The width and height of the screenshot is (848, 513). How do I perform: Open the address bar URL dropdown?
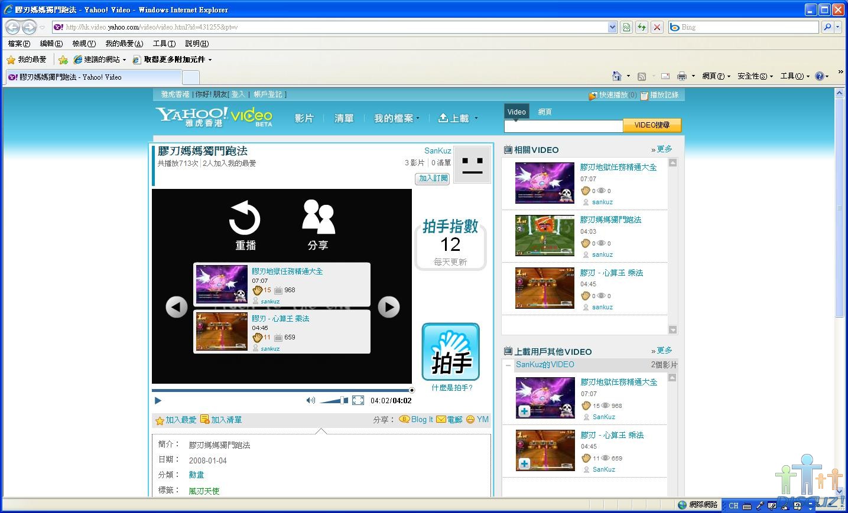612,27
